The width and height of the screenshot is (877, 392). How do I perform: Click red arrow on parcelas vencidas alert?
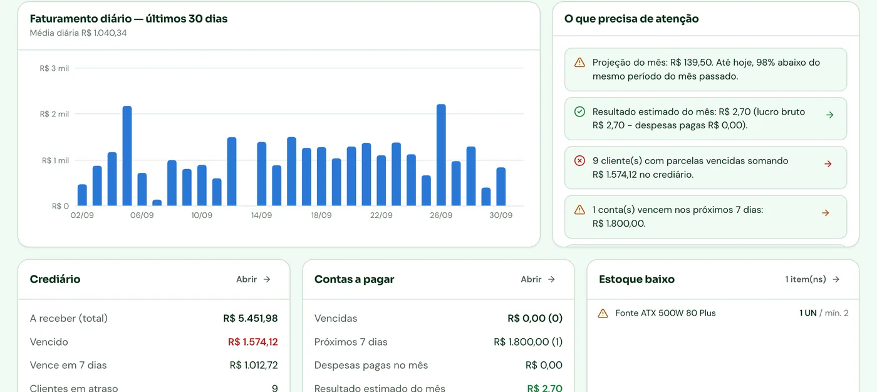pyautogui.click(x=828, y=164)
